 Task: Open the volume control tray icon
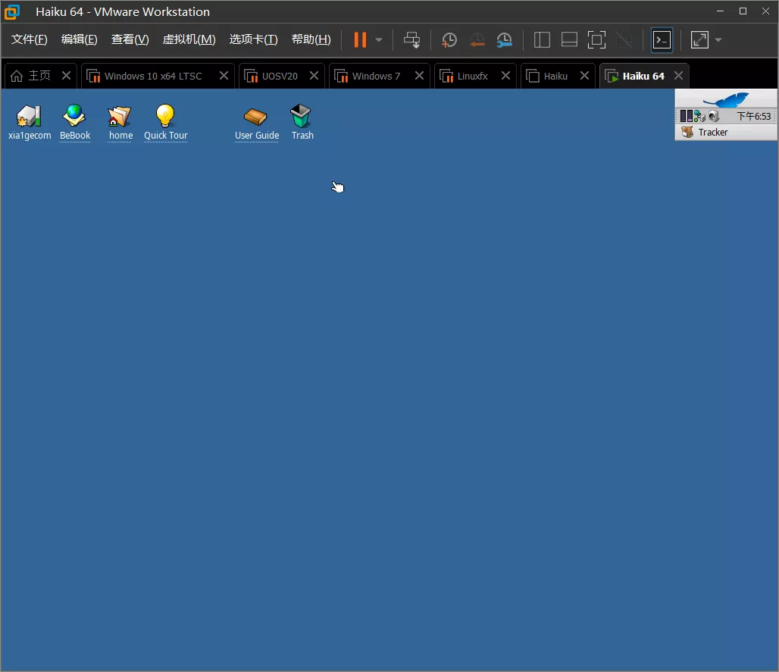[x=713, y=116]
